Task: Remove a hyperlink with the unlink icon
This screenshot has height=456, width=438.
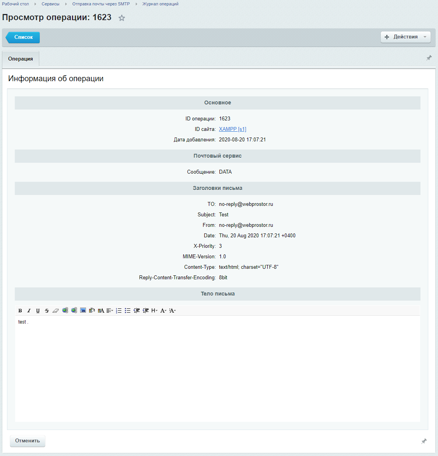Action: coord(74,310)
